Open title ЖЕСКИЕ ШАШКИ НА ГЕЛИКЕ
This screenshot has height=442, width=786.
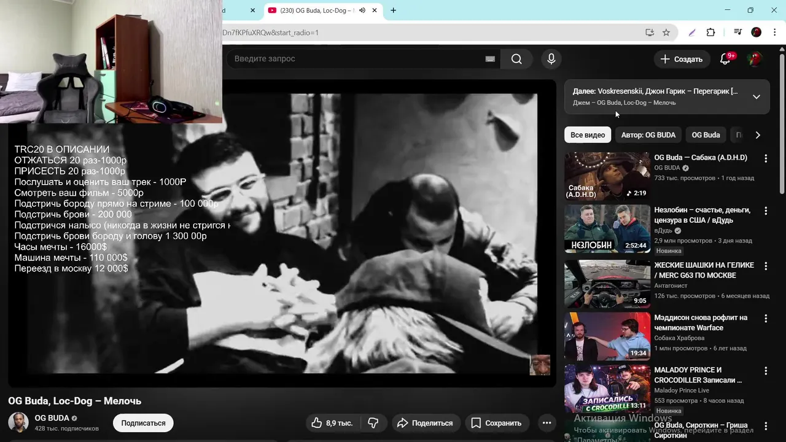click(704, 270)
